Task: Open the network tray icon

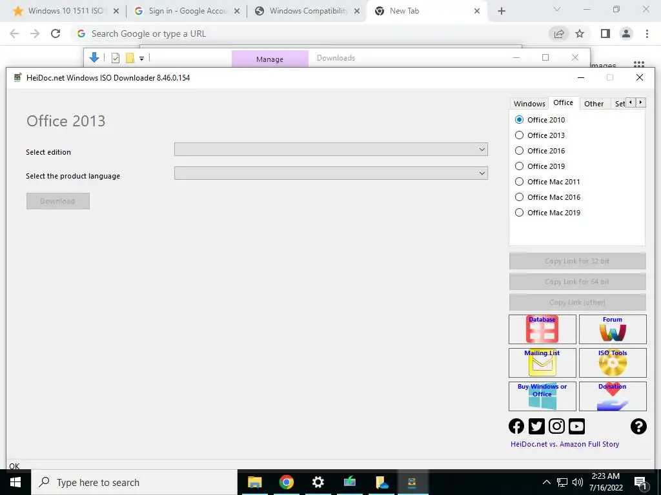Action: click(x=562, y=482)
